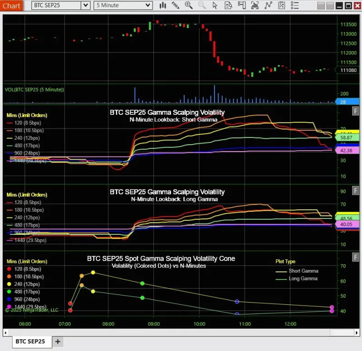This screenshot has width=362, height=351.
Task: Switch to the BTC SEP25 tab
Action: point(30,342)
